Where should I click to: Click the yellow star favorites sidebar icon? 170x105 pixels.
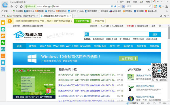point(3,23)
